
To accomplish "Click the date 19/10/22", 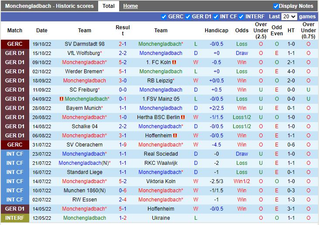I will [x=42, y=44].
